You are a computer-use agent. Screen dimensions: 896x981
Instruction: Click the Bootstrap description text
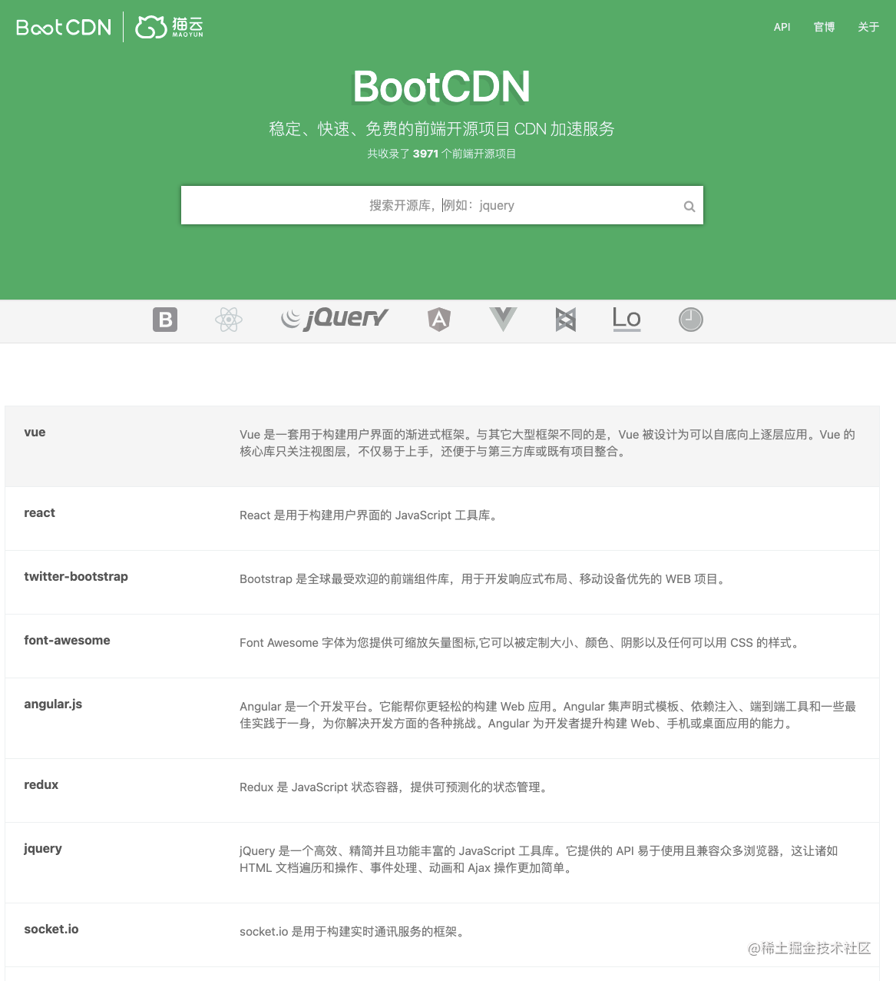pyautogui.click(x=484, y=579)
